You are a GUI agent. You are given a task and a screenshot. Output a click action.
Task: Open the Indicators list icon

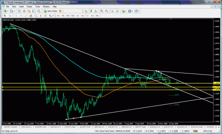coord(123,11)
